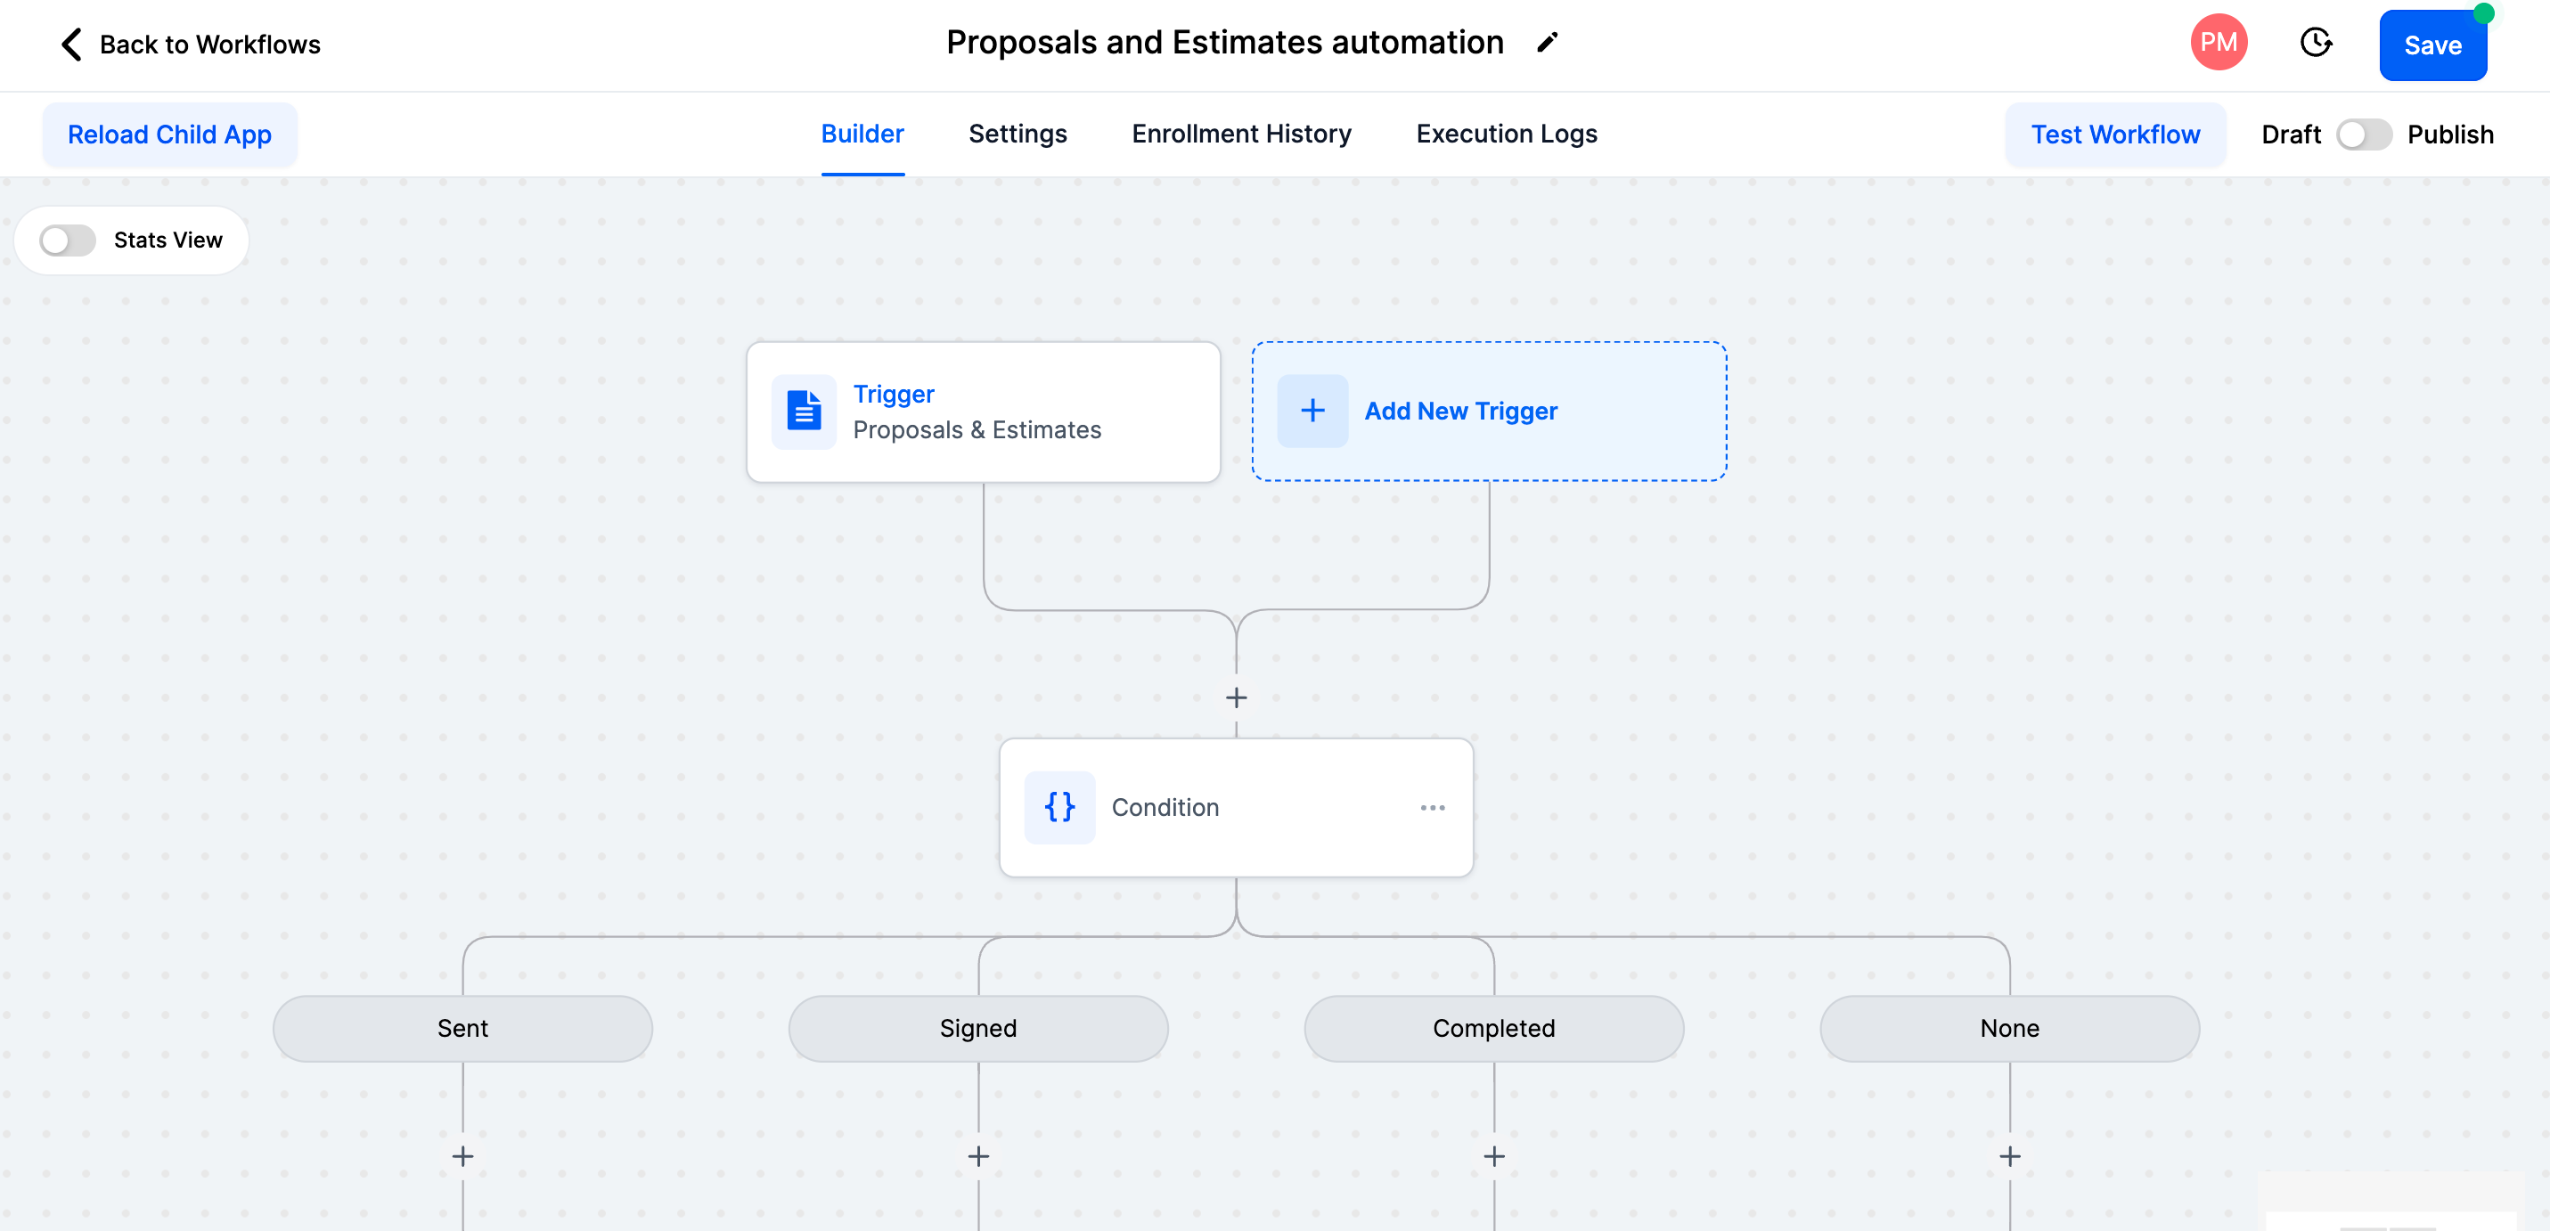Click the Save button
2550x1231 pixels.
coord(2432,45)
